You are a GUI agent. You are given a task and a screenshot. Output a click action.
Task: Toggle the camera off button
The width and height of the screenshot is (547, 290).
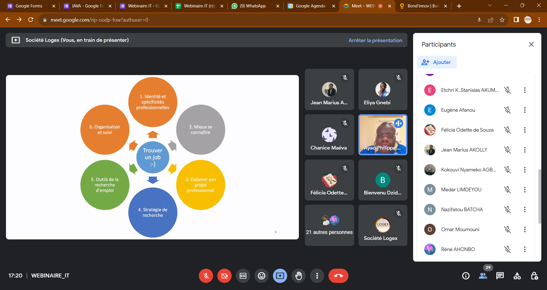tap(224, 276)
